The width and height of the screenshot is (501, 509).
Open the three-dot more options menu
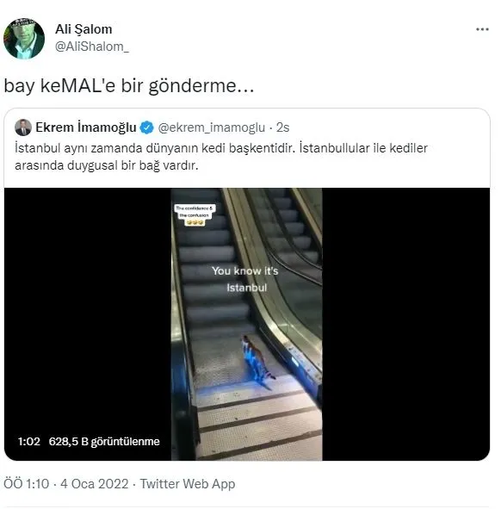coord(482,29)
